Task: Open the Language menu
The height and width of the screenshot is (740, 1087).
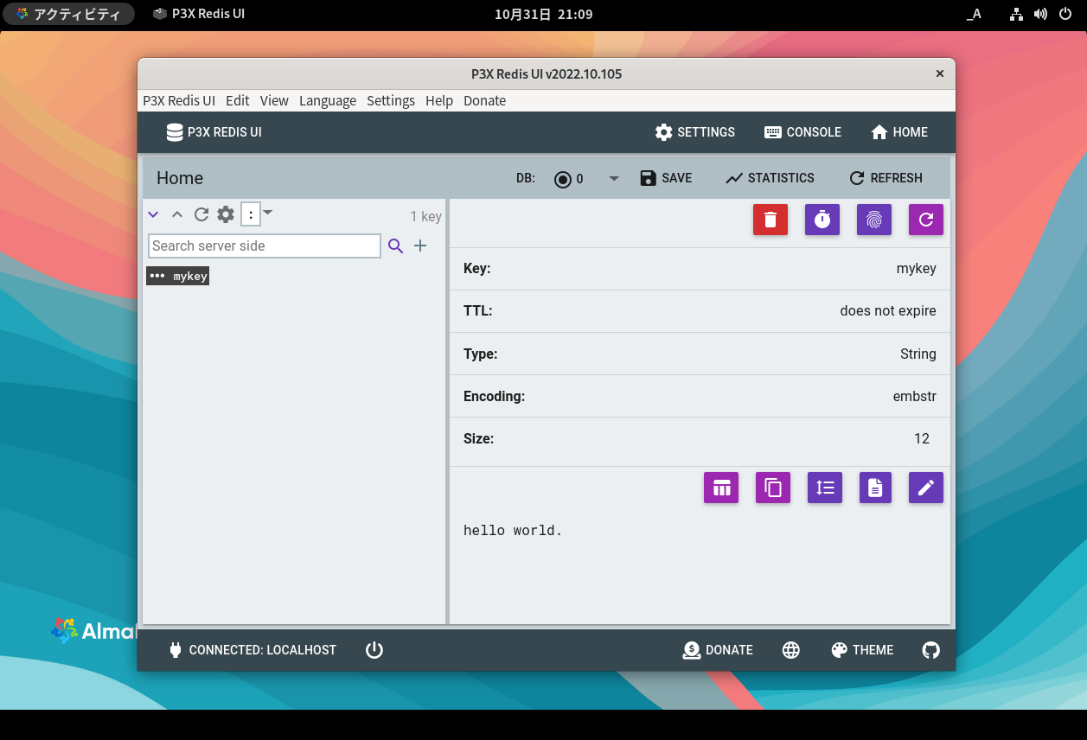Action: pyautogui.click(x=328, y=100)
